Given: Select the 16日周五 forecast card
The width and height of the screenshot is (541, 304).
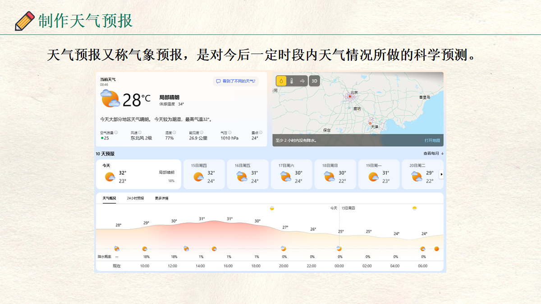Looking at the screenshot, I should pos(248,174).
